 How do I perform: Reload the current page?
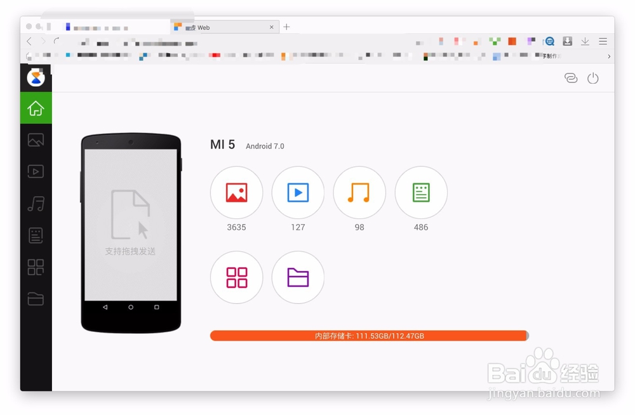pos(57,41)
